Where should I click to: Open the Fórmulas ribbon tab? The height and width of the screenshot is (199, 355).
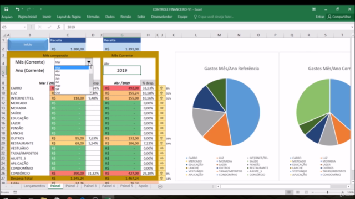(93, 17)
